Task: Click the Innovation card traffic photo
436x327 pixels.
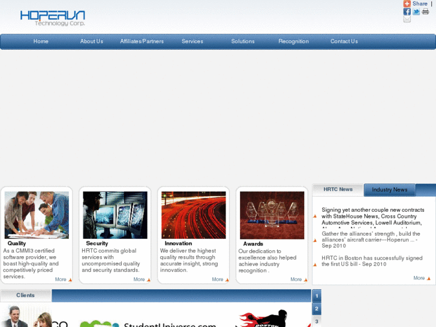Action: pyautogui.click(x=194, y=215)
